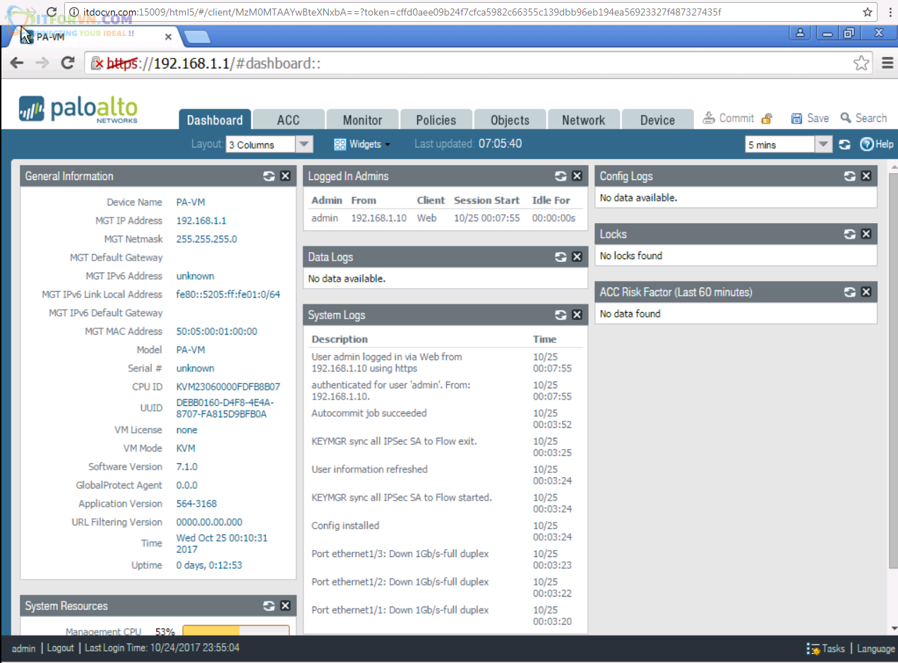Viewport: 898px width, 663px height.
Task: Click the dashboard refresh icon beside 5 mins
Action: click(844, 145)
